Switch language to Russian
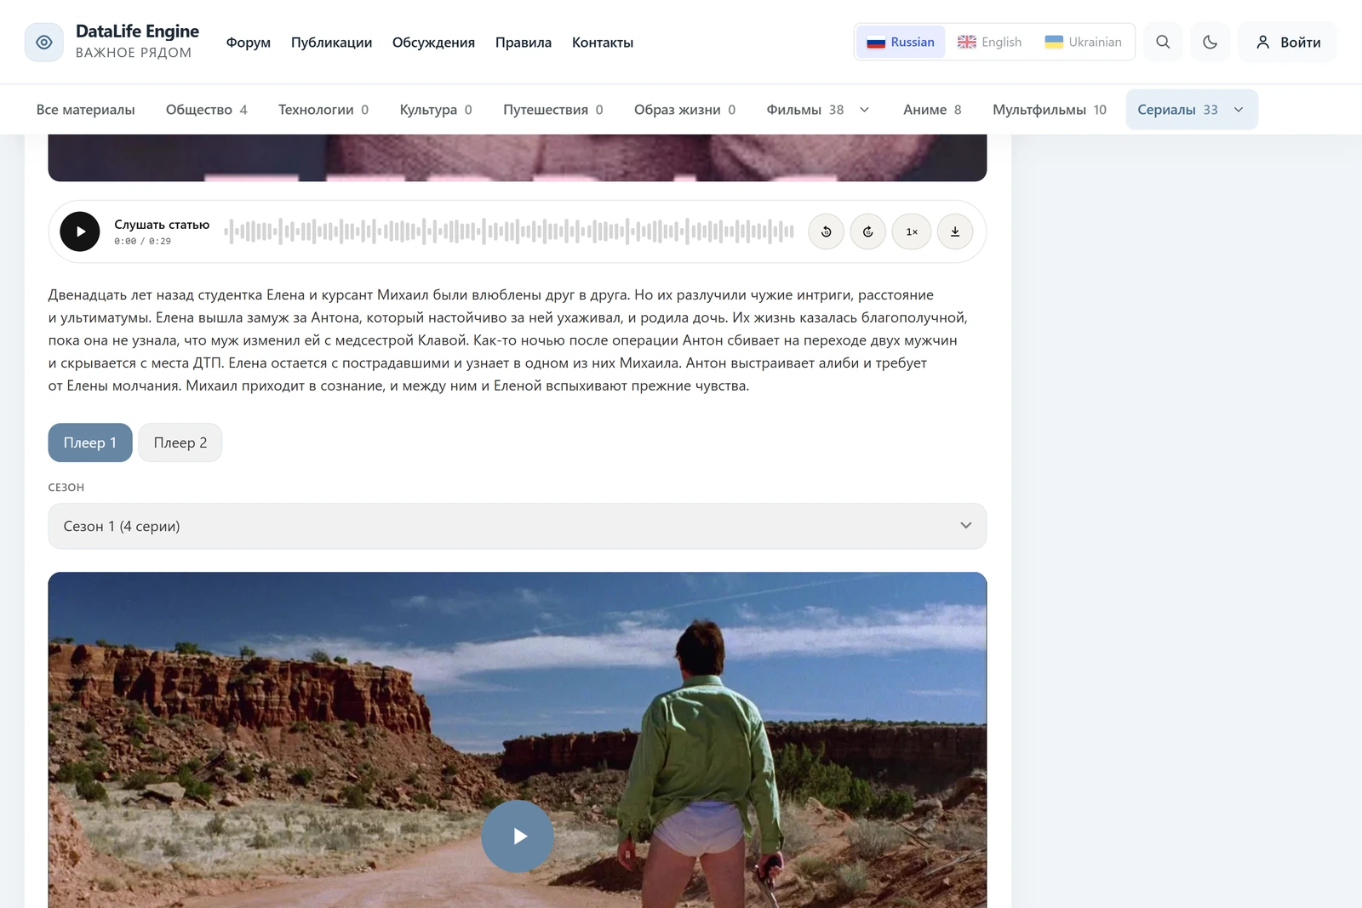 901,42
